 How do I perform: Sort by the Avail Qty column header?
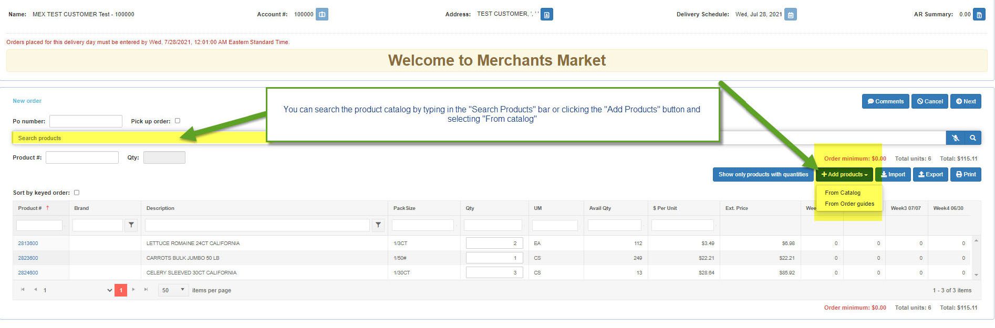tap(600, 208)
